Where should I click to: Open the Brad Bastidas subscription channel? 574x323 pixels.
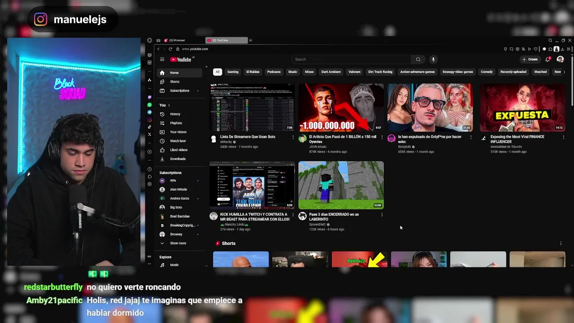click(180, 216)
